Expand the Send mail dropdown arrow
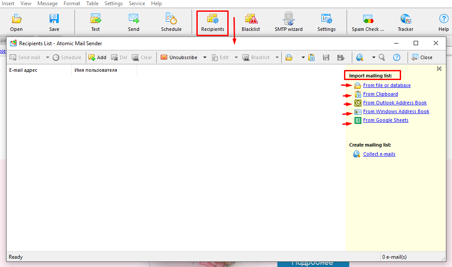The image size is (452, 267). [x=47, y=57]
